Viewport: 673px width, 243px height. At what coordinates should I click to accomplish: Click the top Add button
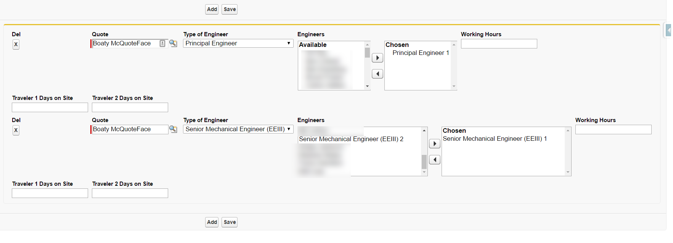[212, 10]
